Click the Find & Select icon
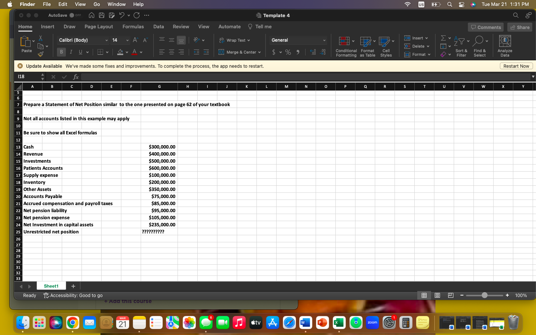Viewport: 536px width, 335px height. click(480, 45)
